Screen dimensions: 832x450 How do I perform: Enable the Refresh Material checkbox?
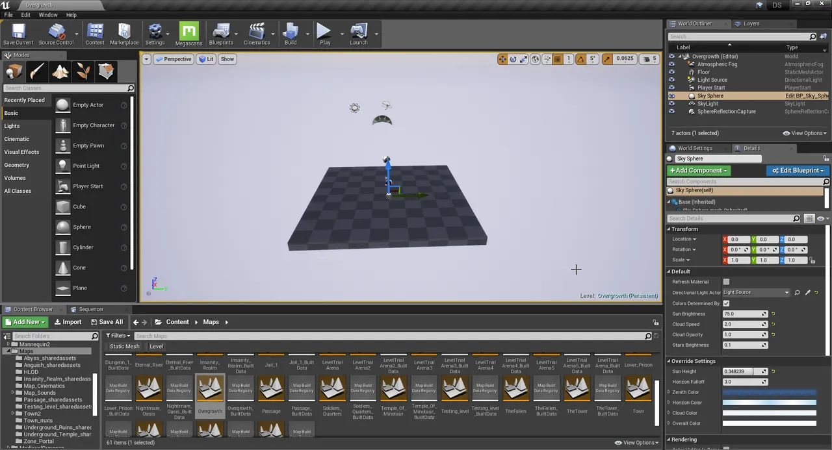point(726,282)
